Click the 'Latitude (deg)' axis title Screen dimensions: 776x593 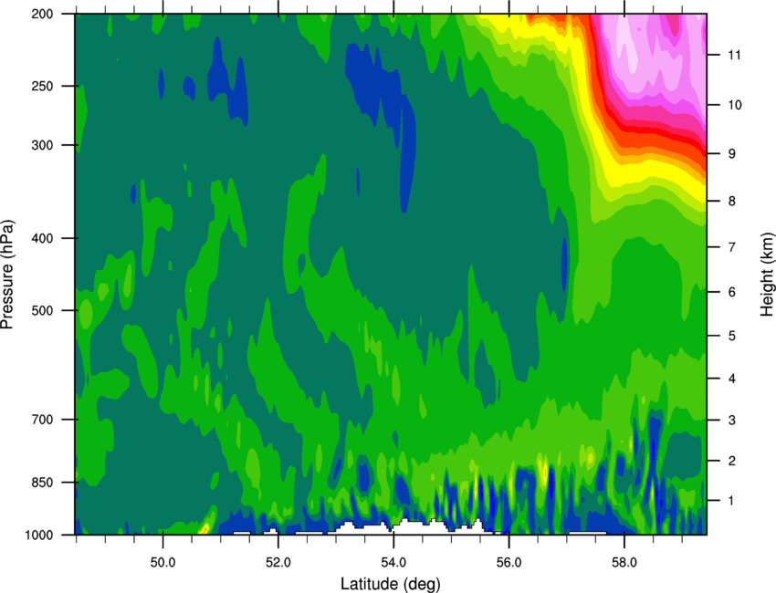point(391,584)
